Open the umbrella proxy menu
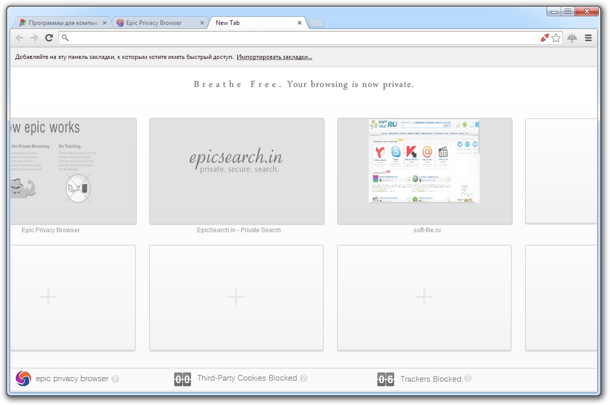This screenshot has height=405, width=610. click(572, 38)
